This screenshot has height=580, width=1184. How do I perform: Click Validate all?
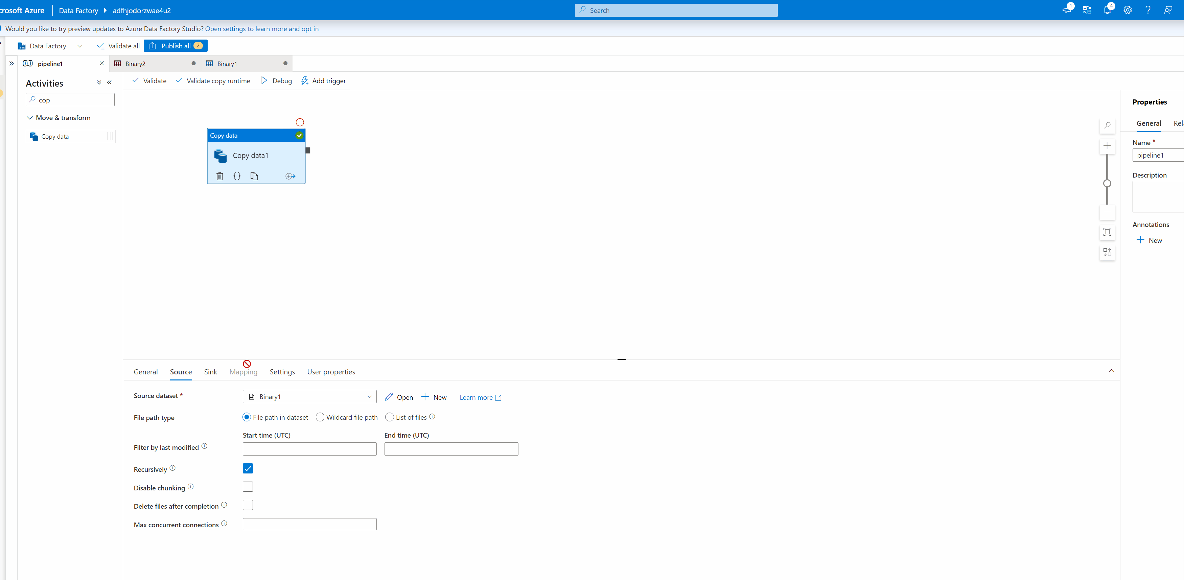118,46
